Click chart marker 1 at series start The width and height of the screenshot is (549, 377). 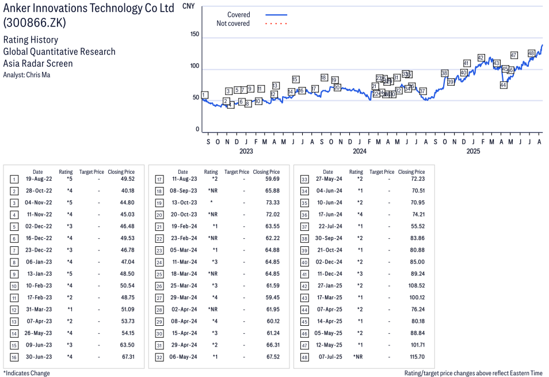(205, 95)
